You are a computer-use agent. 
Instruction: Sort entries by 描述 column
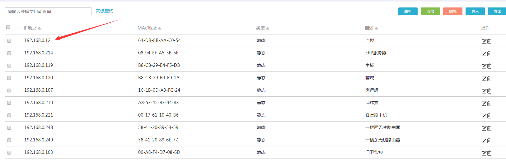tap(376, 28)
